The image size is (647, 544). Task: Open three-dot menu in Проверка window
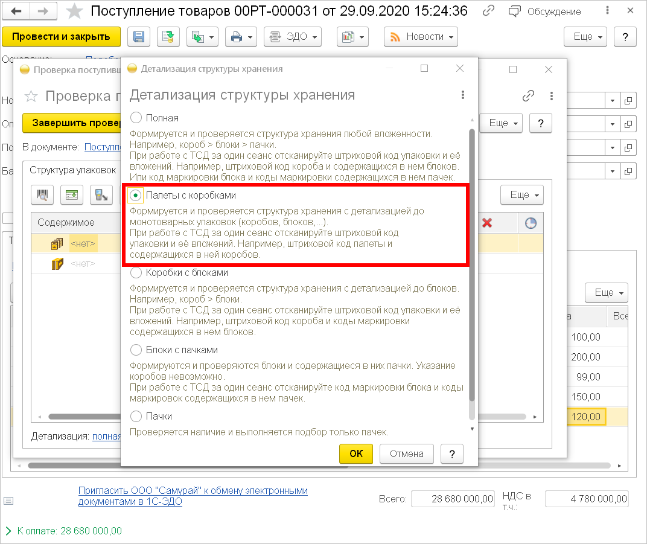click(551, 96)
